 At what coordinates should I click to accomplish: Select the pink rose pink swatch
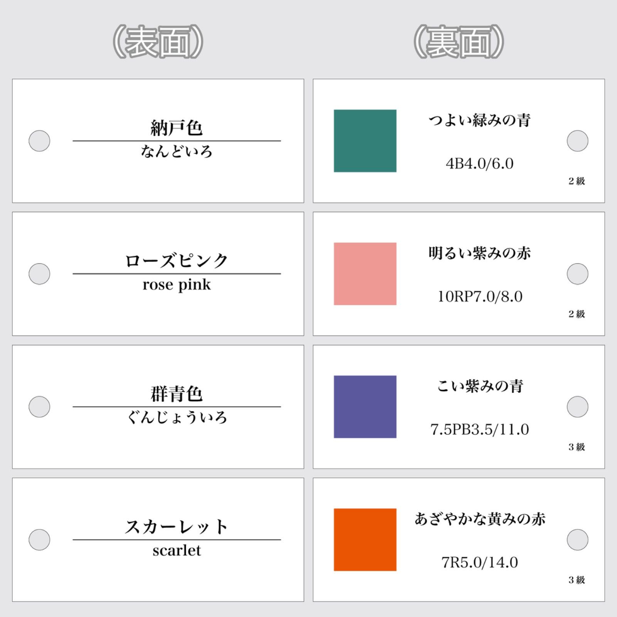pos(365,274)
